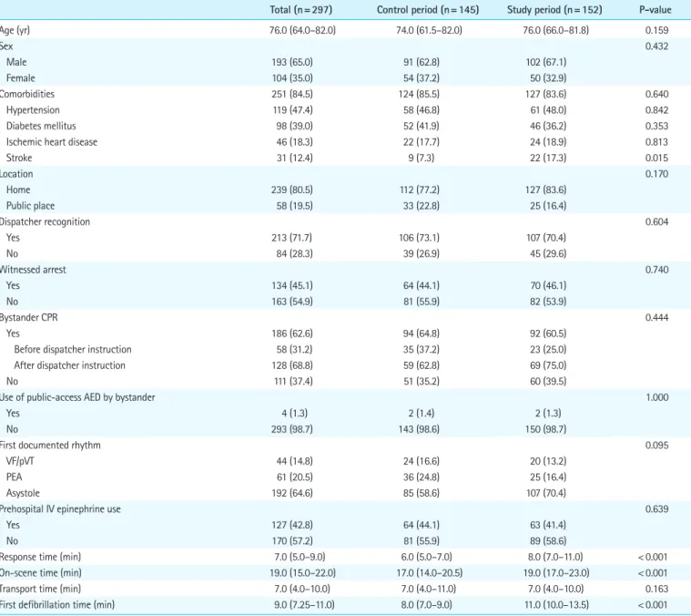Select the 'Transport time (min)' row label
The image size is (691, 616).
pyautogui.click(x=40, y=589)
